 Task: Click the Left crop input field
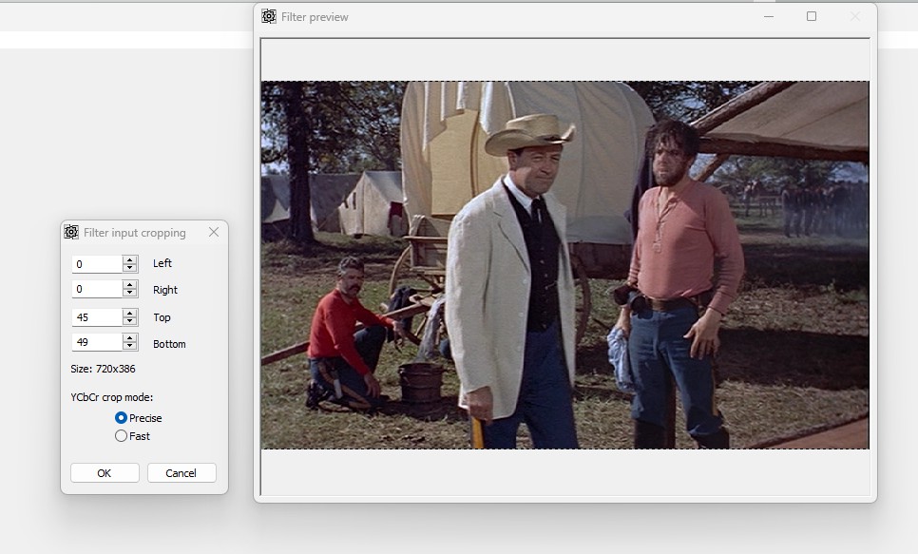[x=97, y=264]
